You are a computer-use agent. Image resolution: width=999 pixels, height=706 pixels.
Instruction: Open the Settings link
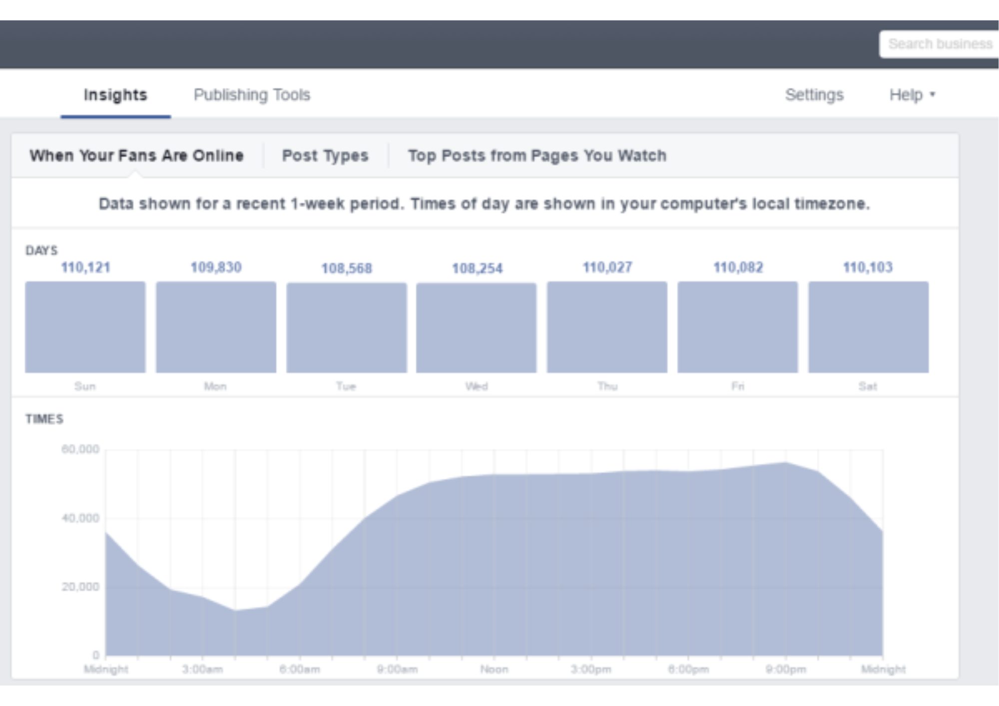tap(814, 95)
